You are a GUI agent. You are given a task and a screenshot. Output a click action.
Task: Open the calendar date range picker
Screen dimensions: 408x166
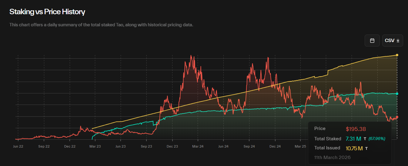372,41
